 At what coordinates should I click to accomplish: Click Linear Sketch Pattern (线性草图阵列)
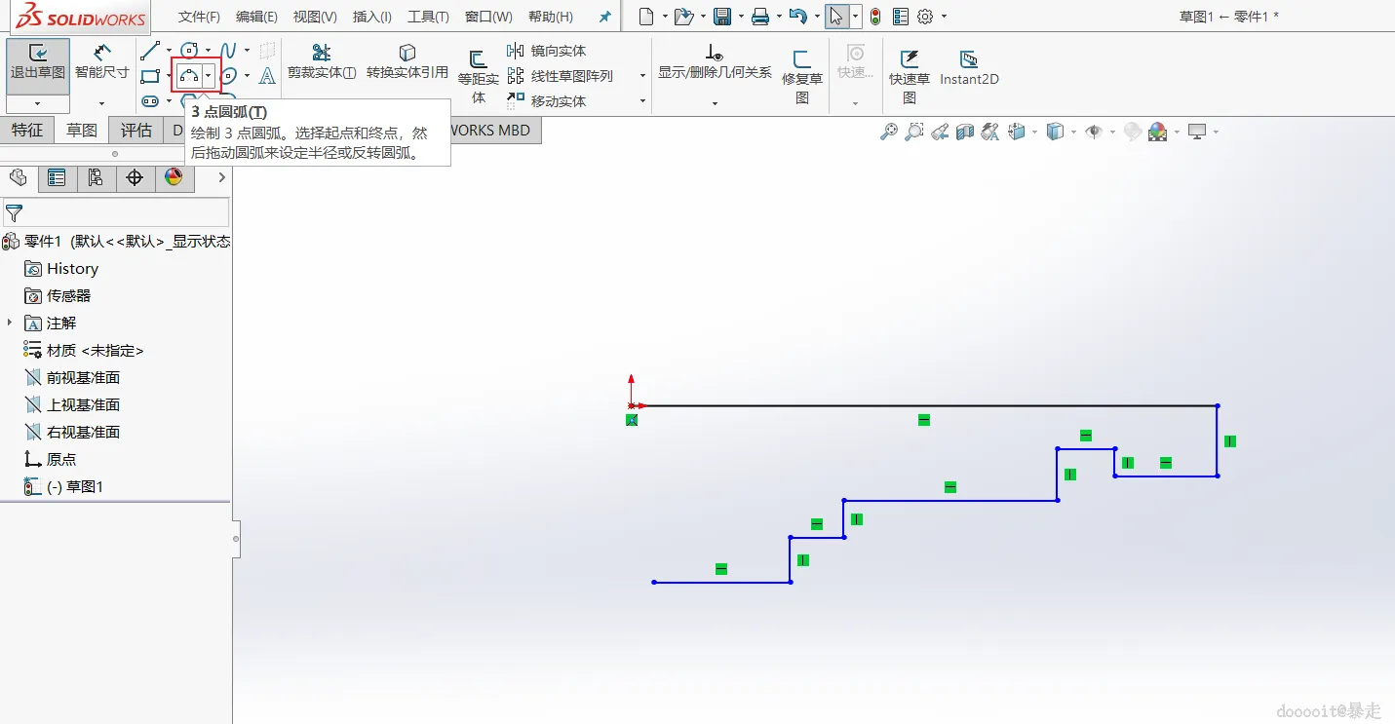click(x=561, y=75)
